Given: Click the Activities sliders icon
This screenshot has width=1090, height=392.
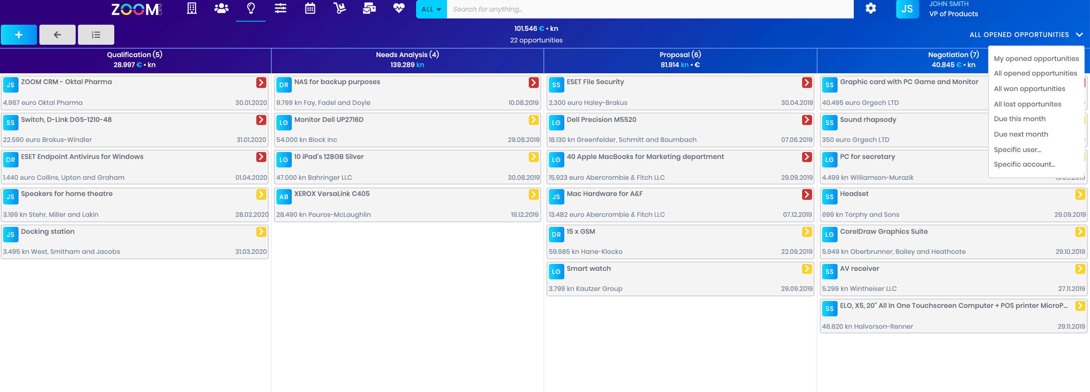Looking at the screenshot, I should pyautogui.click(x=280, y=8).
